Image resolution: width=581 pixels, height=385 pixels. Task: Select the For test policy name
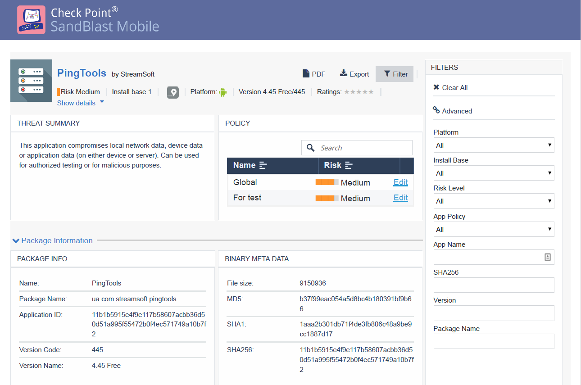coord(247,198)
